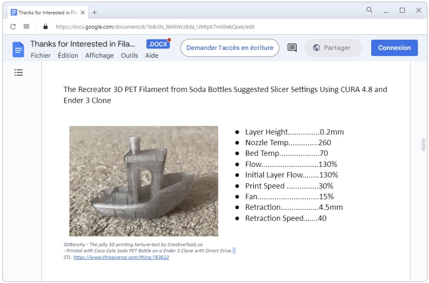
Task: Open the Outils menu
Action: point(129,56)
